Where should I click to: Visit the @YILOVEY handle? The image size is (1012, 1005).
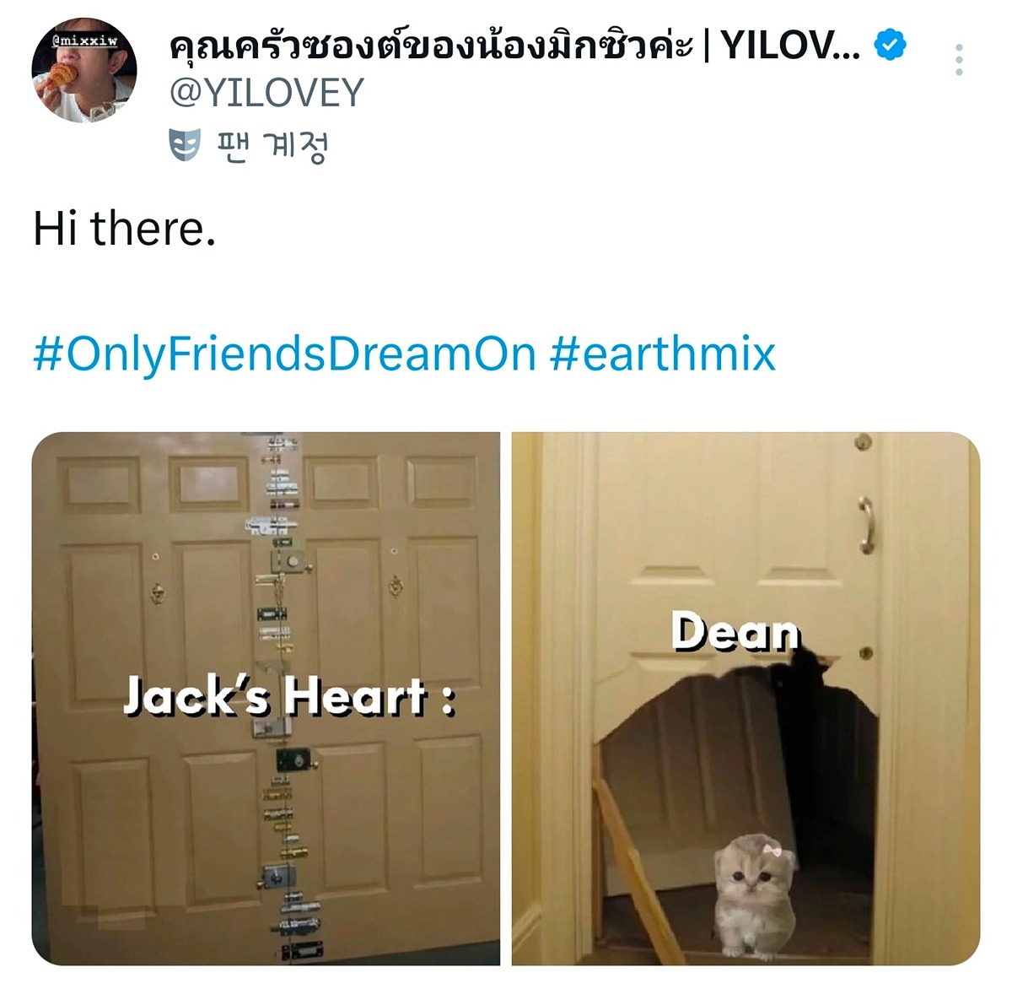[x=266, y=93]
